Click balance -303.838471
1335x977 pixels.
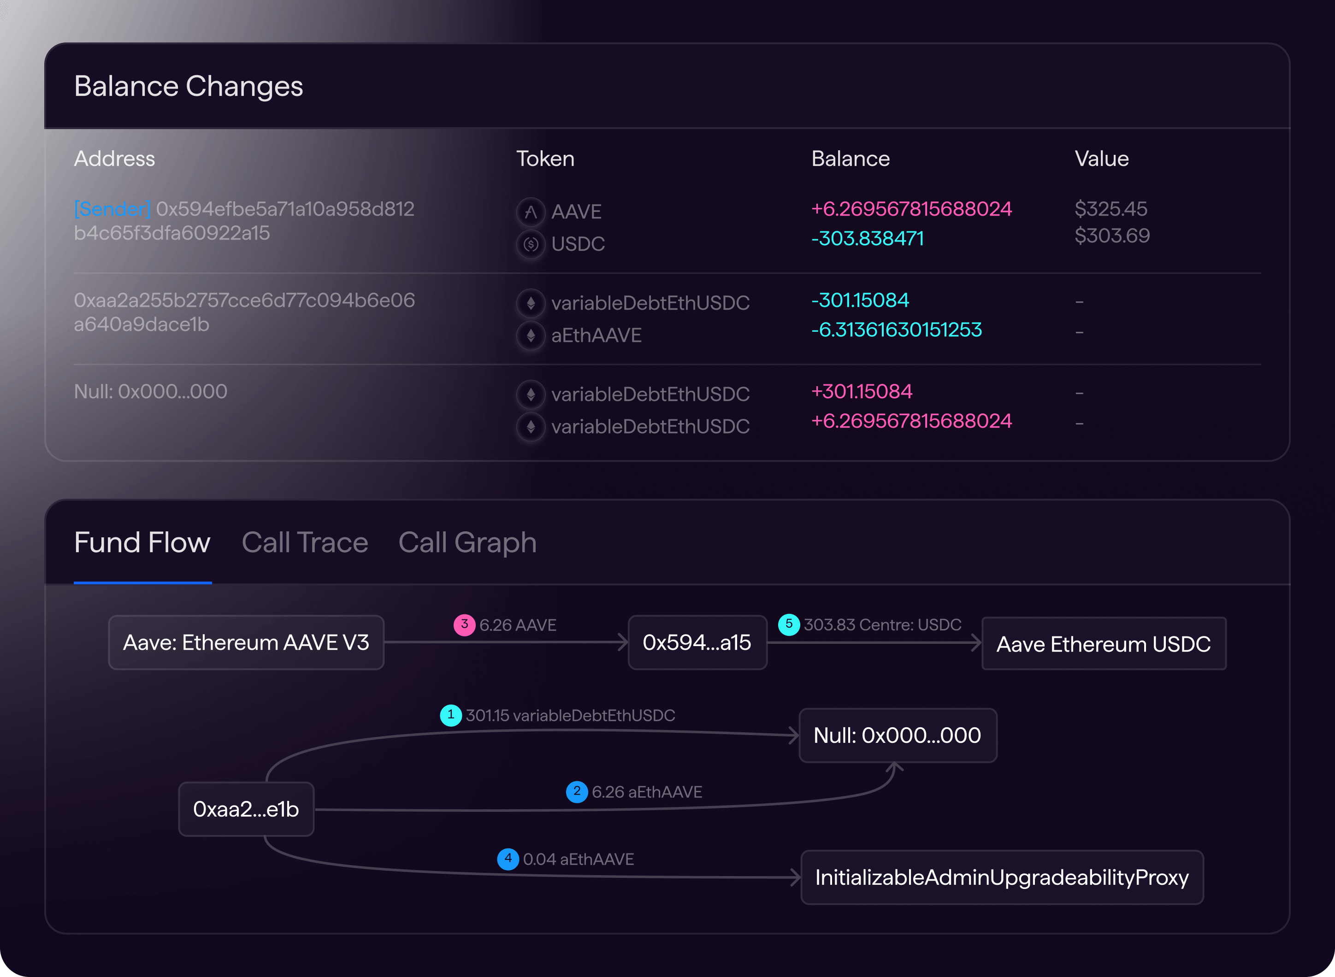867,238
